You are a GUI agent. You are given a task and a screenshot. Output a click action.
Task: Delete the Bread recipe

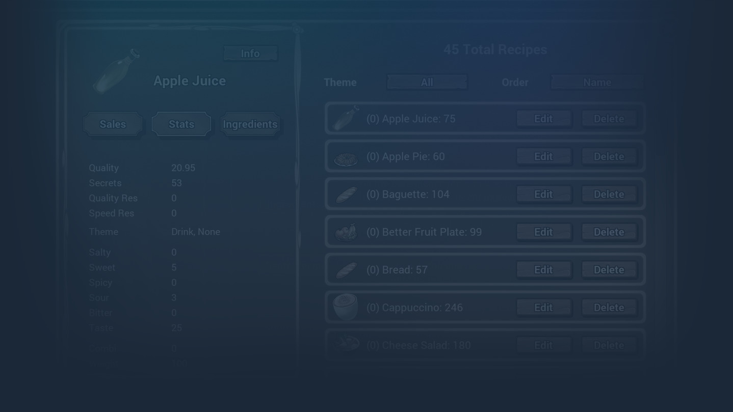point(609,270)
